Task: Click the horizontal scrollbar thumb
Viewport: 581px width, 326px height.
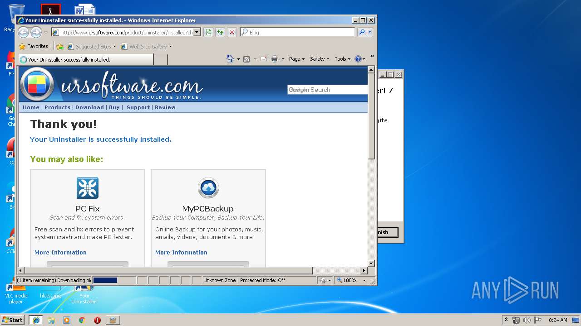Action: (168, 271)
